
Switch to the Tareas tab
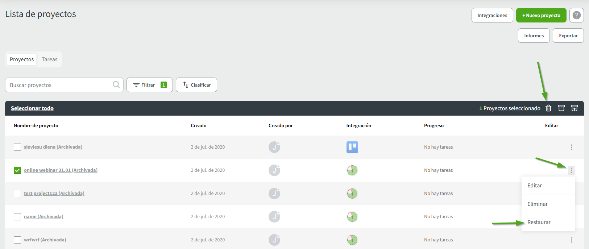(49, 59)
